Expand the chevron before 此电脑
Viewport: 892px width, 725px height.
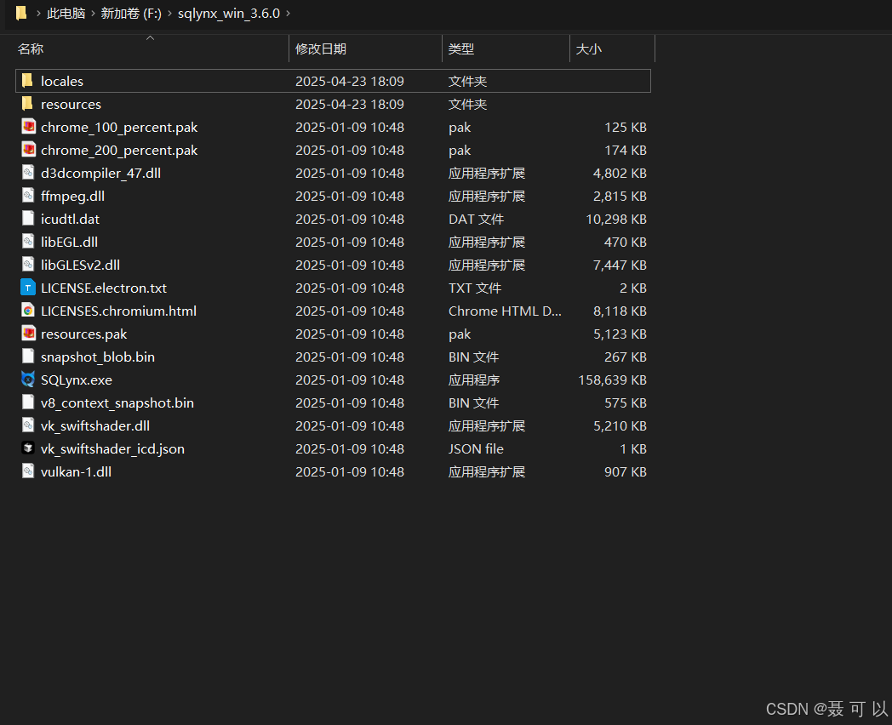pos(38,13)
